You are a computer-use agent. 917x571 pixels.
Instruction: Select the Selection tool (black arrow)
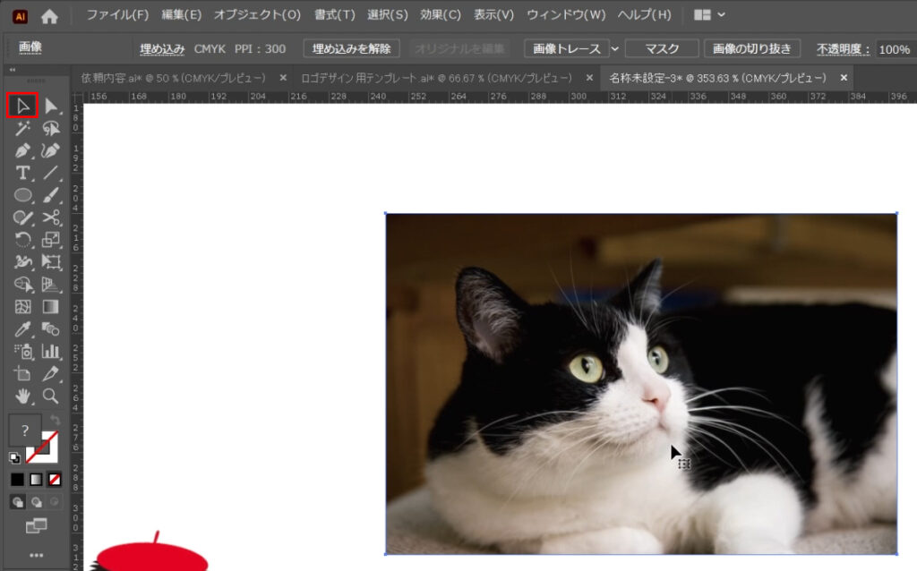[x=22, y=106]
